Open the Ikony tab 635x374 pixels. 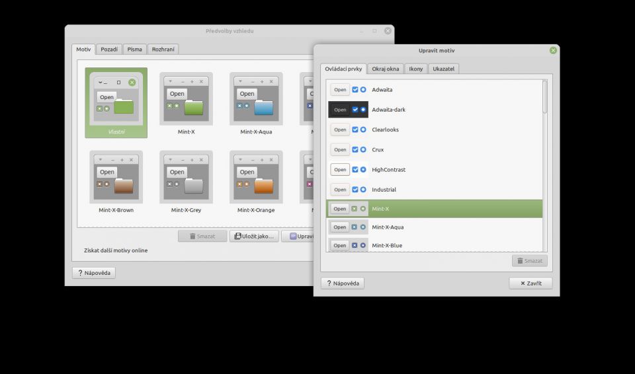pos(416,69)
